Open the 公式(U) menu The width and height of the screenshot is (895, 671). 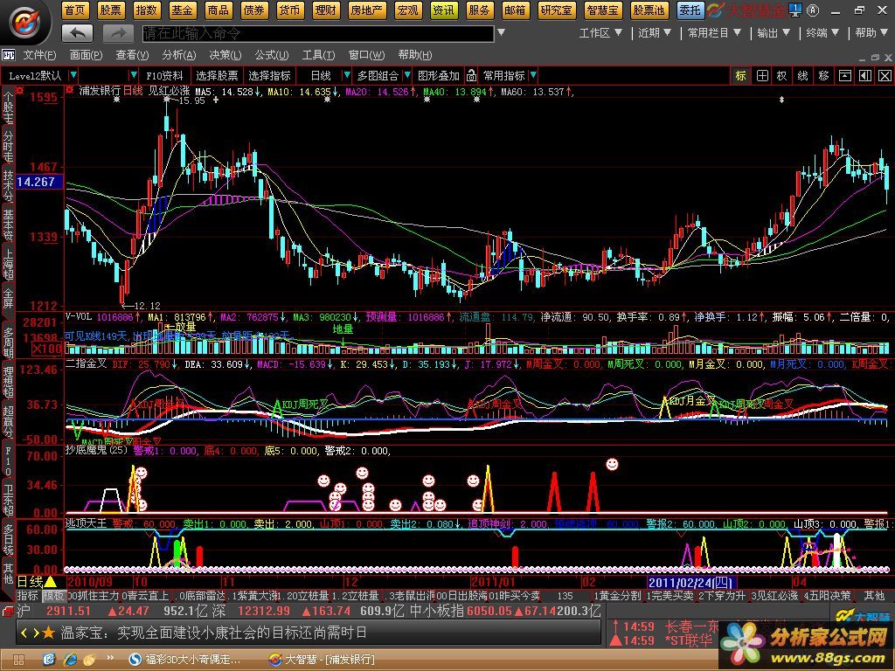click(x=272, y=55)
